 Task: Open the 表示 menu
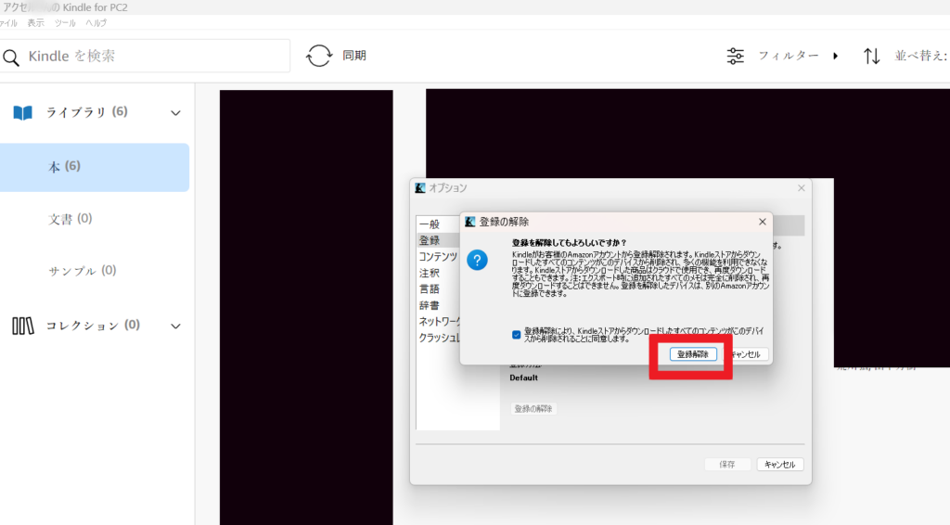tap(36, 23)
